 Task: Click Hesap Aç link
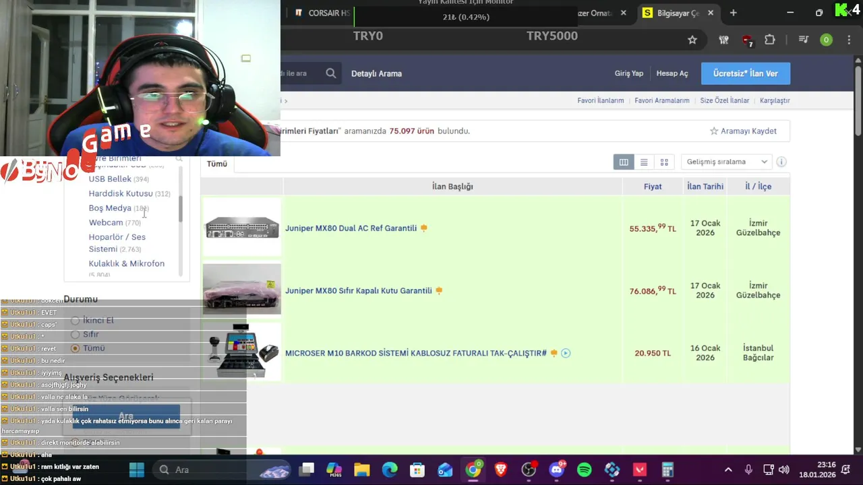click(x=672, y=73)
